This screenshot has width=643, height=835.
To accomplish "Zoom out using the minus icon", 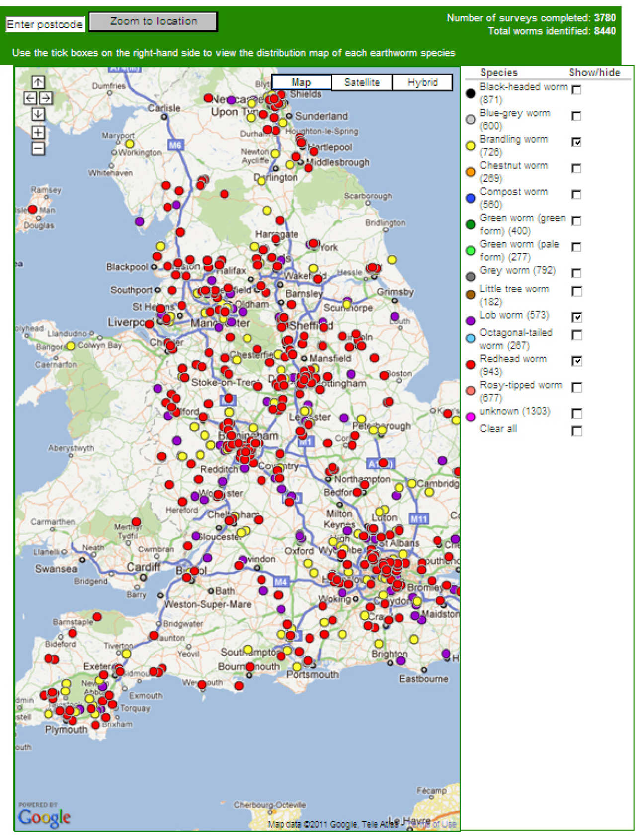I will (38, 148).
